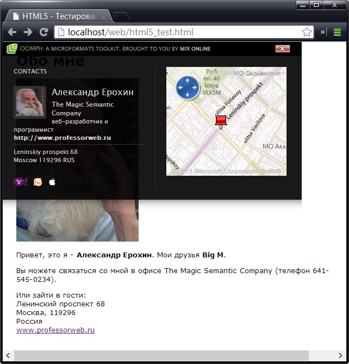This screenshot has width=349, height=364.
Task: Export contact to Apple address book icon
Action: (x=52, y=182)
